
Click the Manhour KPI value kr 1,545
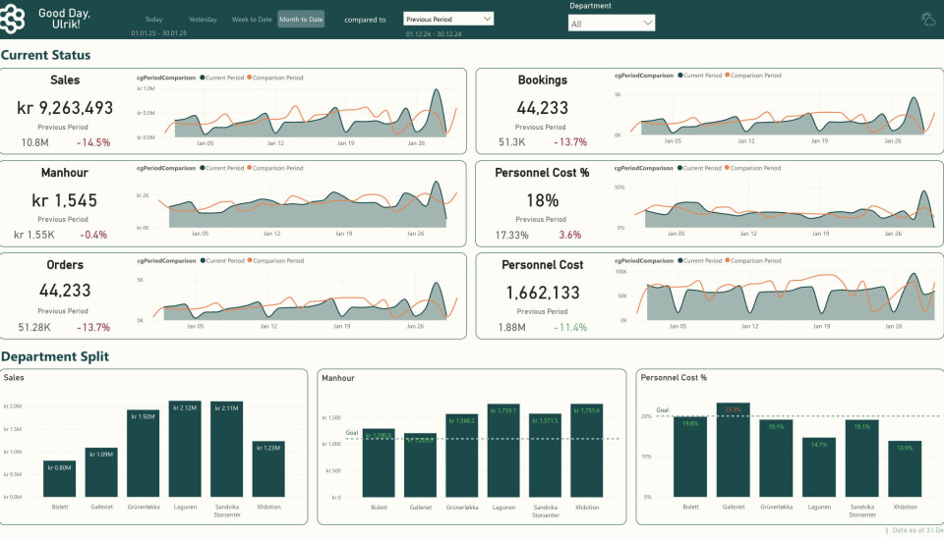(65, 202)
